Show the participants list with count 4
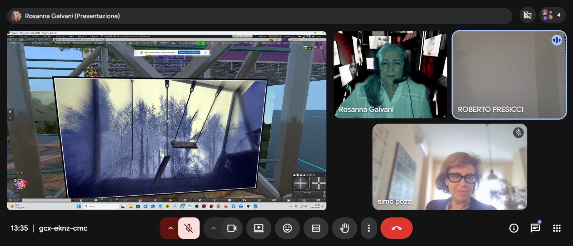Image resolution: width=573 pixels, height=246 pixels. tap(553, 15)
